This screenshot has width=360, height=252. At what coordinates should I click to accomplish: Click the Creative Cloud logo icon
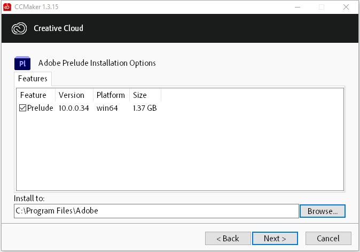[x=19, y=28]
